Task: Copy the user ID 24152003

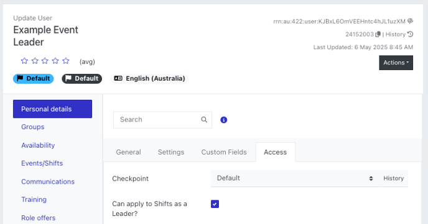Action: pos(378,34)
